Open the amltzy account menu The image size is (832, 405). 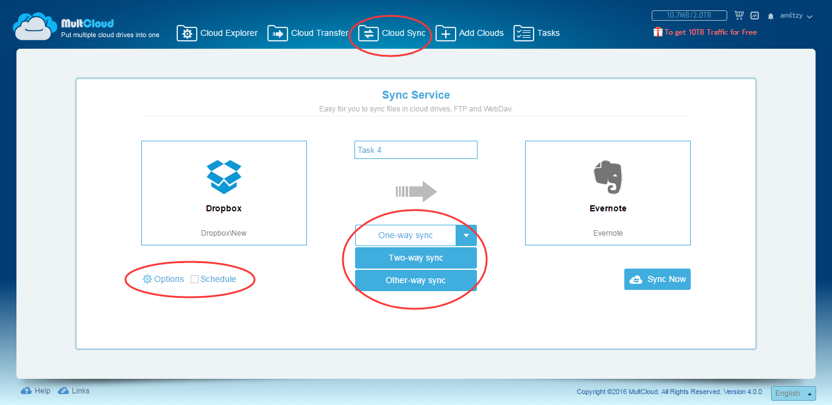pos(796,16)
